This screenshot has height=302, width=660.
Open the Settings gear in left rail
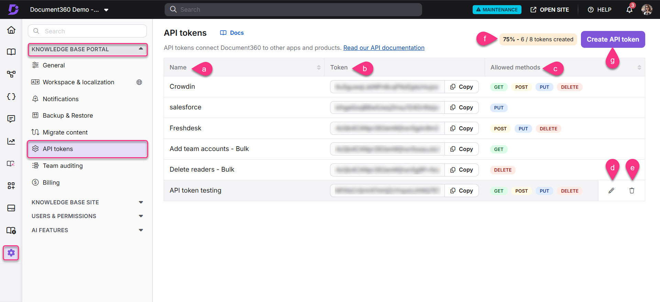point(11,253)
